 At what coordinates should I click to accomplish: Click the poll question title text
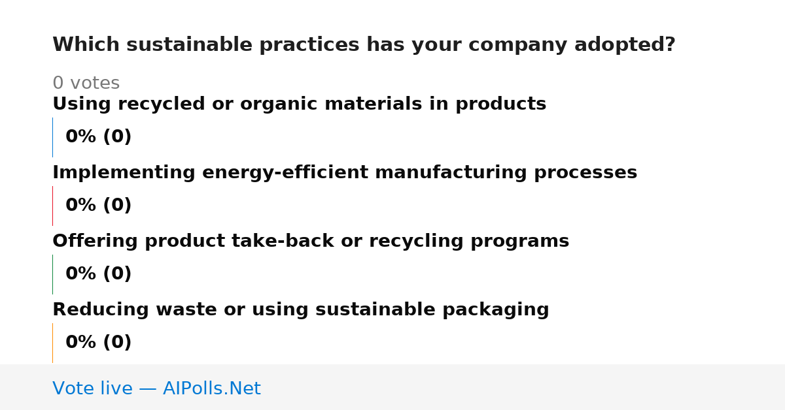[x=364, y=45]
